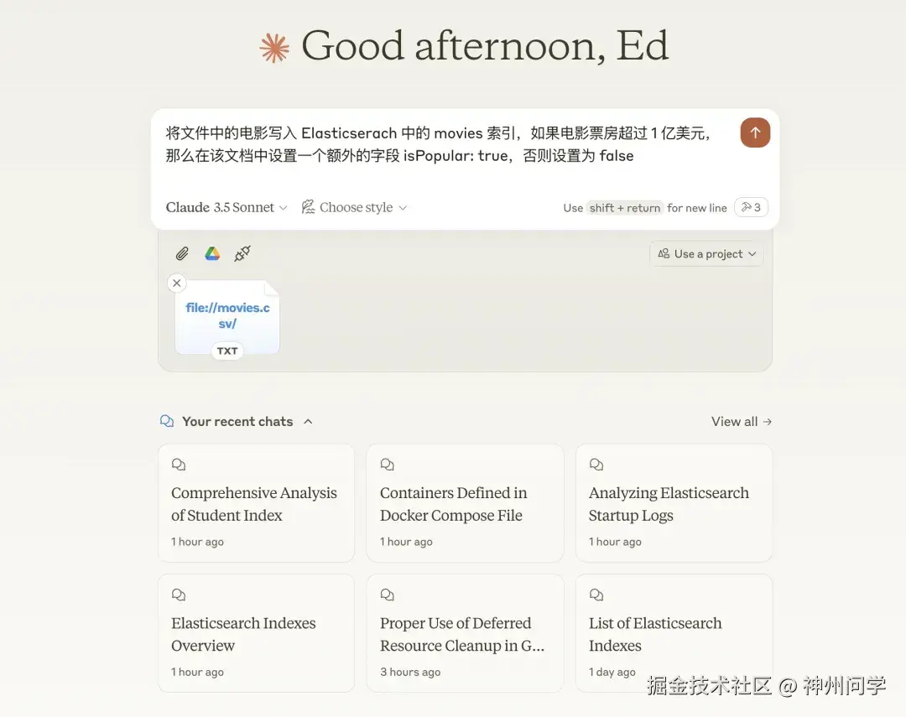The height and width of the screenshot is (717, 906).
Task: Click chat icon on Docker Compose card
Action: [x=387, y=465]
